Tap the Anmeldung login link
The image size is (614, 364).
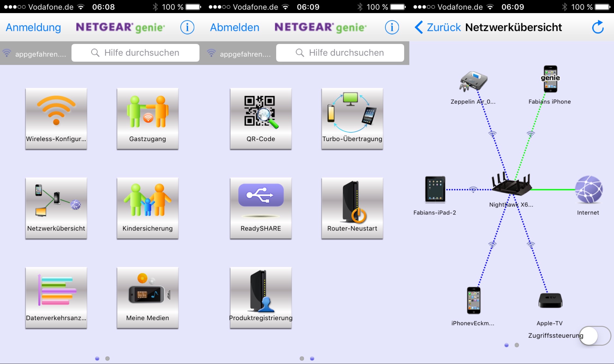tap(33, 27)
